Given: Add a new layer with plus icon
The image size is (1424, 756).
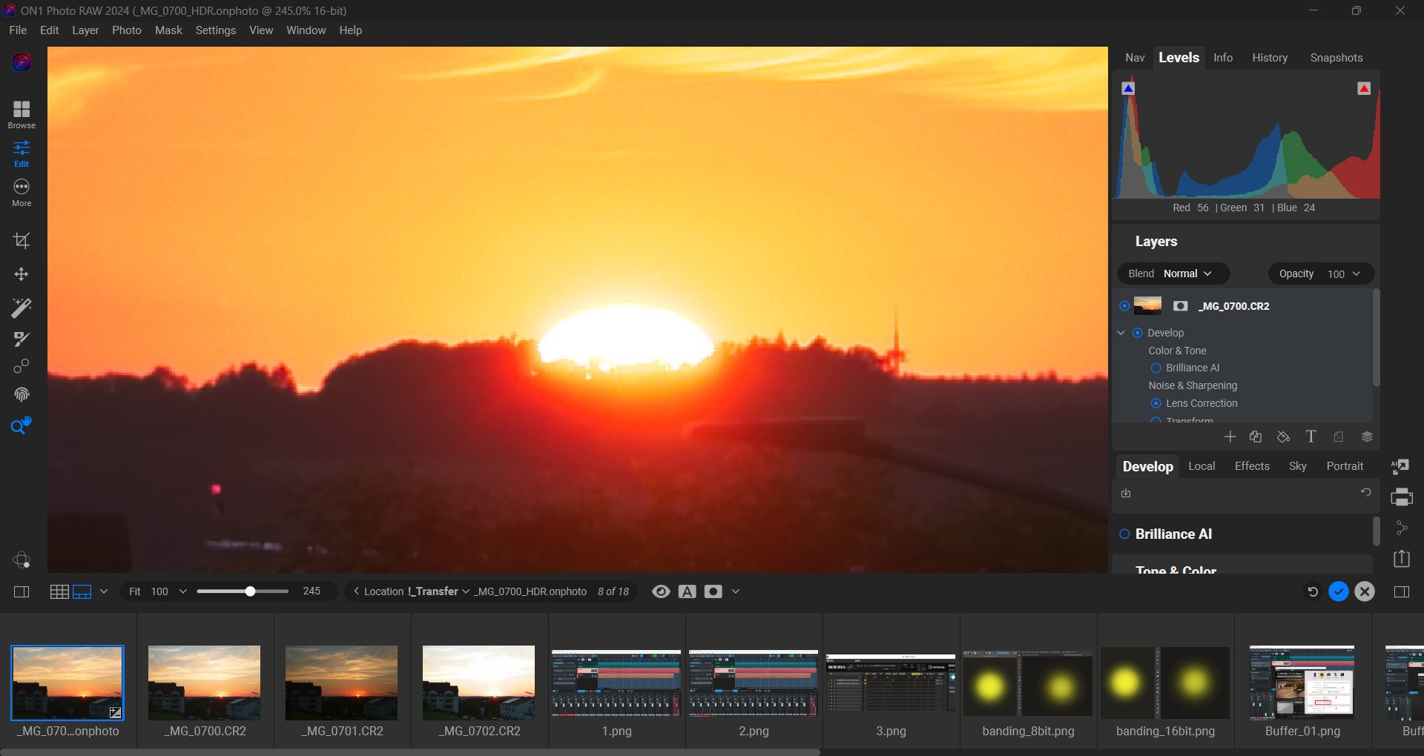Looking at the screenshot, I should [x=1230, y=437].
